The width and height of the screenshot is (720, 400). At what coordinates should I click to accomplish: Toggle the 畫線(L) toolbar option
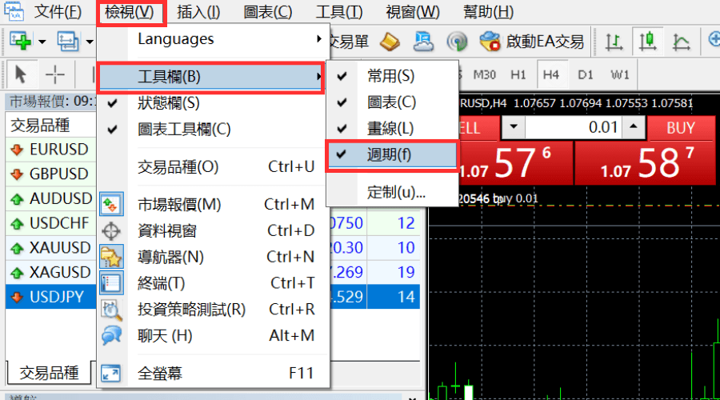(x=392, y=128)
